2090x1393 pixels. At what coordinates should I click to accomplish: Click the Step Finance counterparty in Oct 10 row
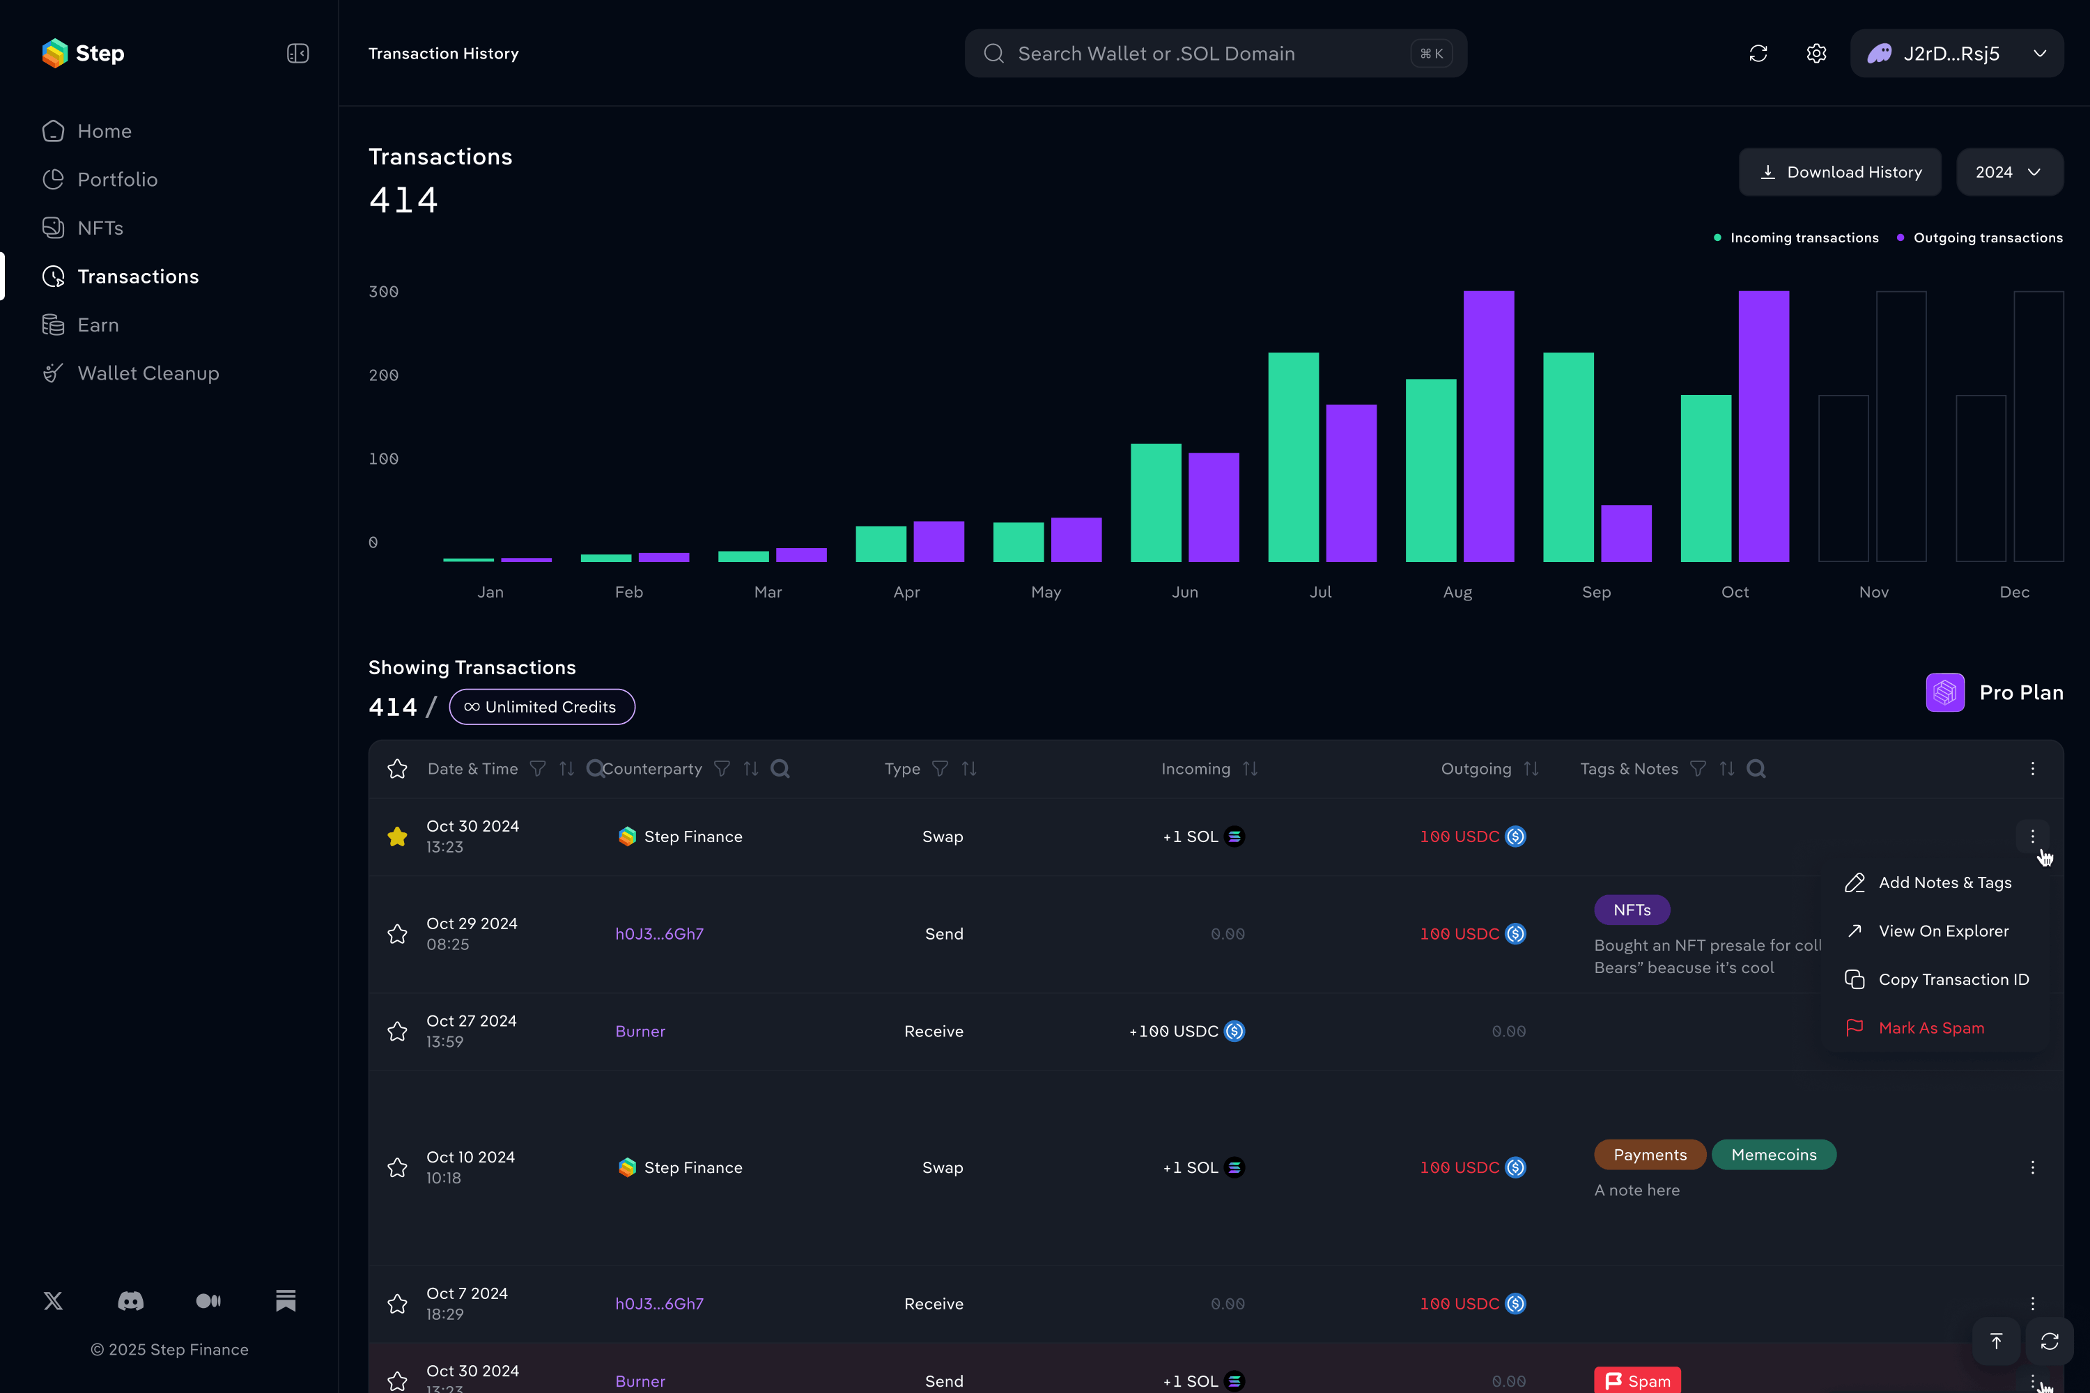[680, 1167]
